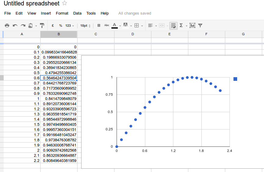Open the Insert menu

(x=46, y=13)
